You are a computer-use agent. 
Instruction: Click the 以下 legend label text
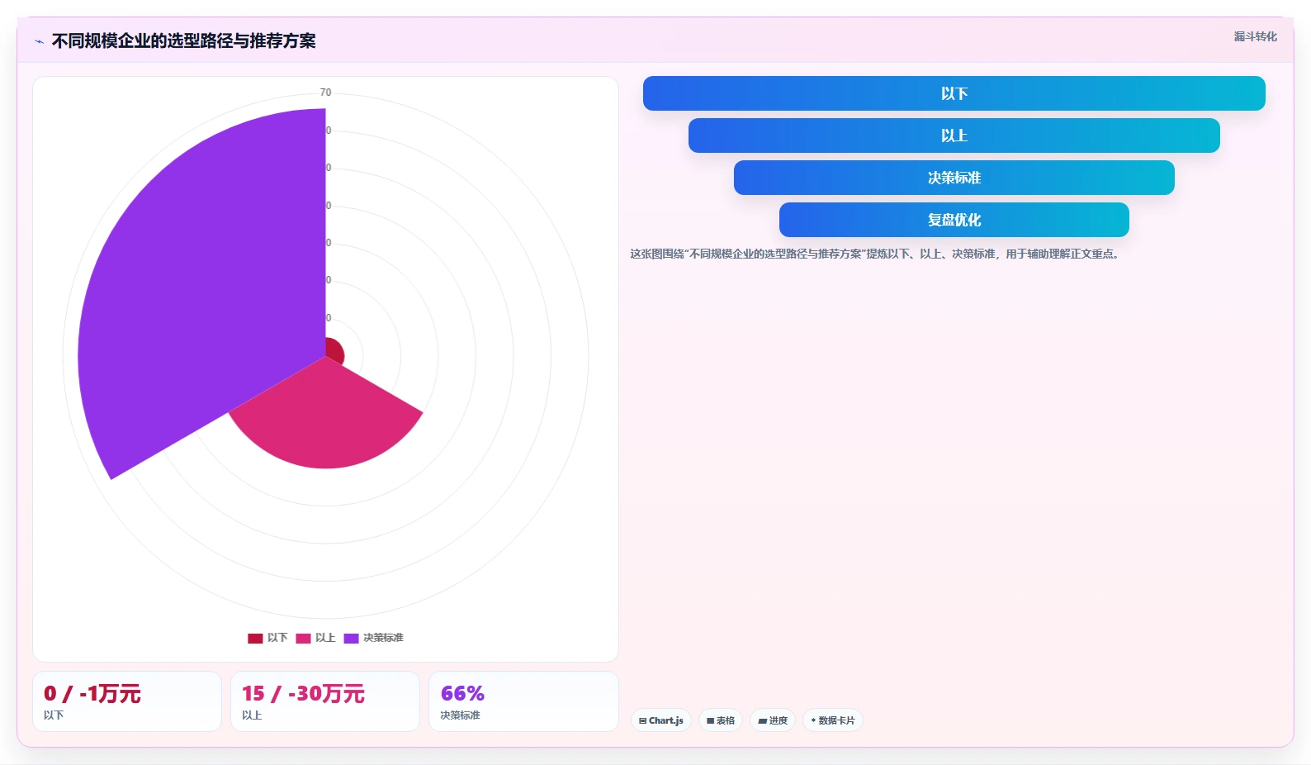[277, 638]
